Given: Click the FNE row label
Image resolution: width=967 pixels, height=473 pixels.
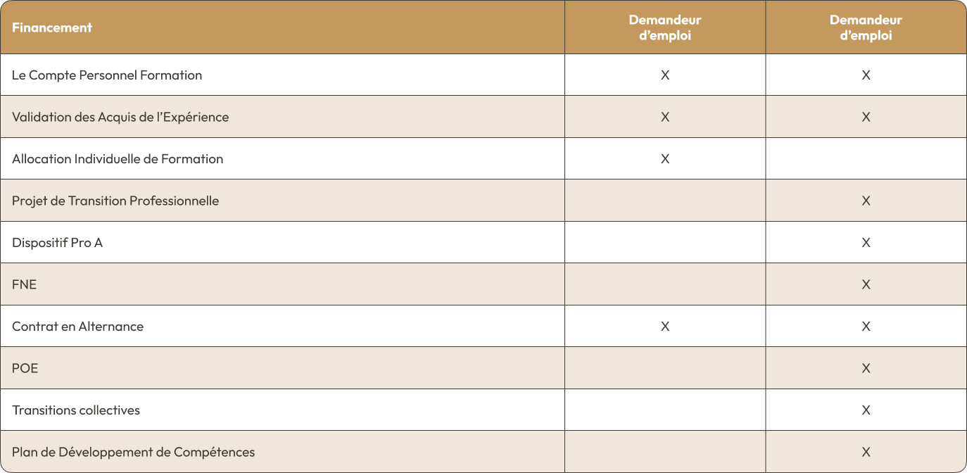Looking at the screenshot, I should tap(25, 284).
